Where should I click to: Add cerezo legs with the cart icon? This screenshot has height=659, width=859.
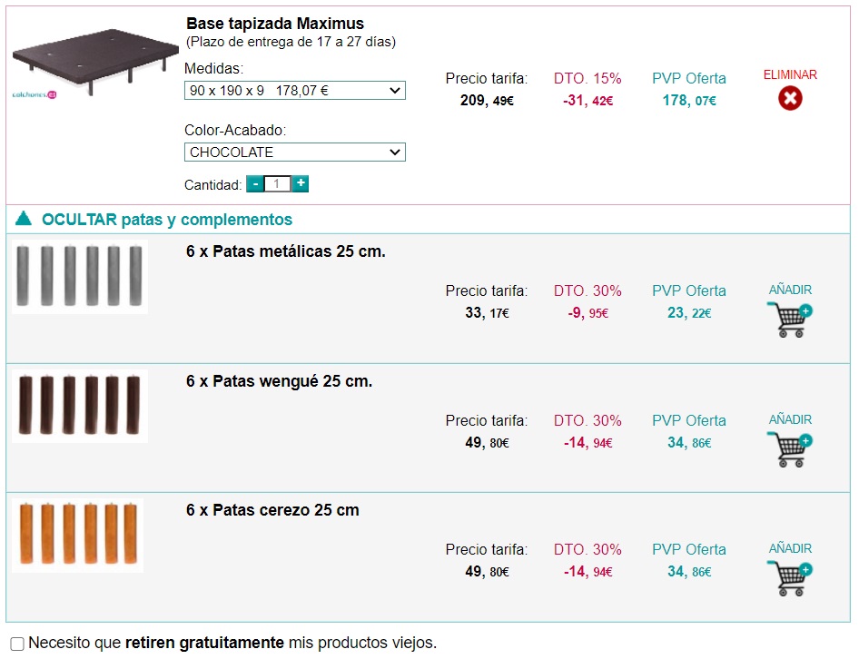(790, 579)
